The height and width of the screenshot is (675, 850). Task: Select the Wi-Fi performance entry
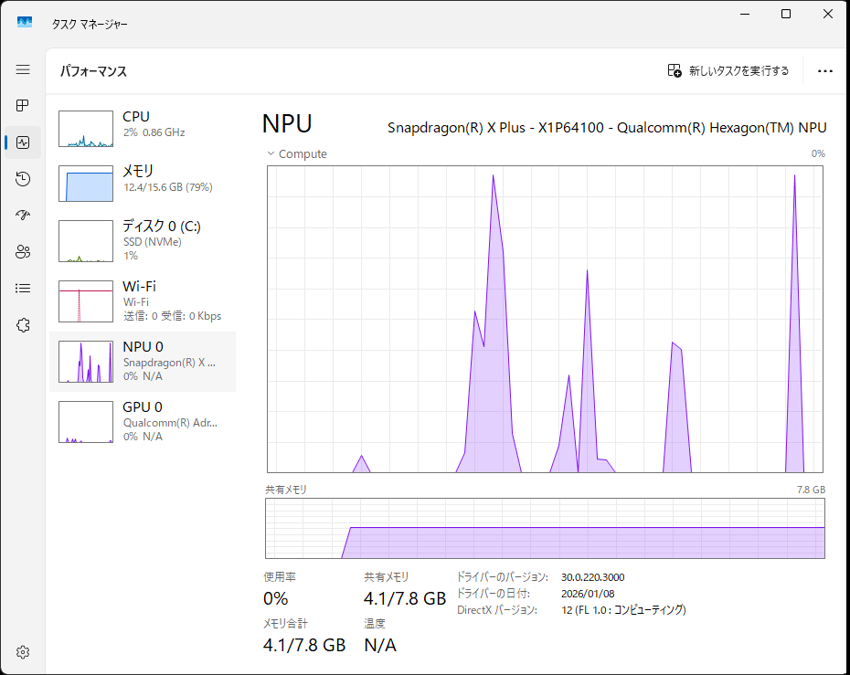[143, 301]
